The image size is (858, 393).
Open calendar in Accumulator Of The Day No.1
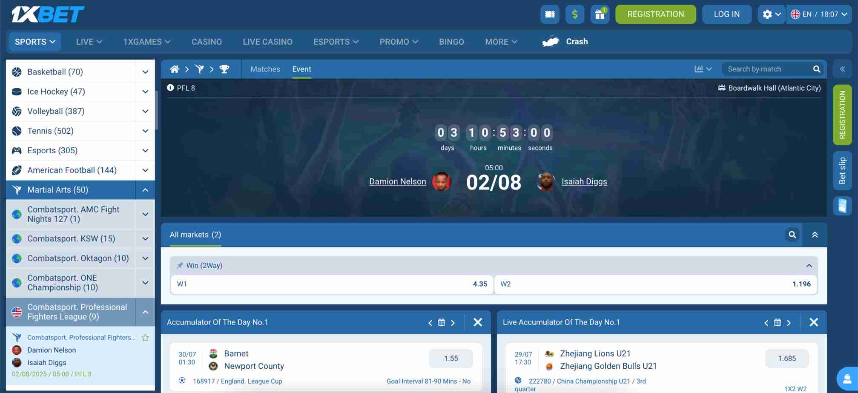coord(442,322)
